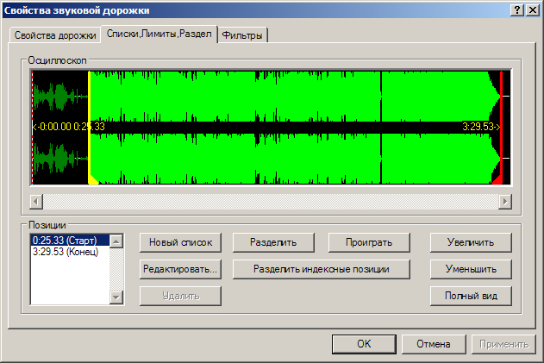
Task: Click the oscilloscope scrollbar left arrow
Action: point(36,201)
